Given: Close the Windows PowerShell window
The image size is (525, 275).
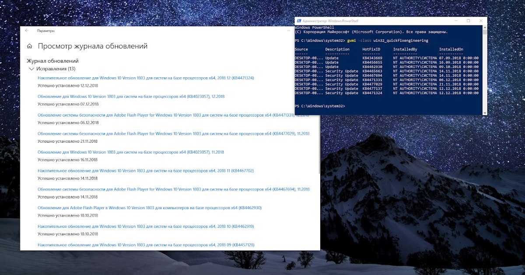Looking at the screenshot, I should [x=481, y=21].
